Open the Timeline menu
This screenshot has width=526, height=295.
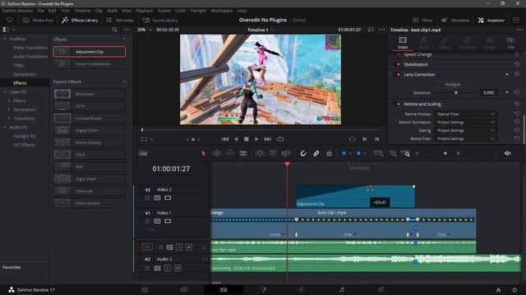82,11
